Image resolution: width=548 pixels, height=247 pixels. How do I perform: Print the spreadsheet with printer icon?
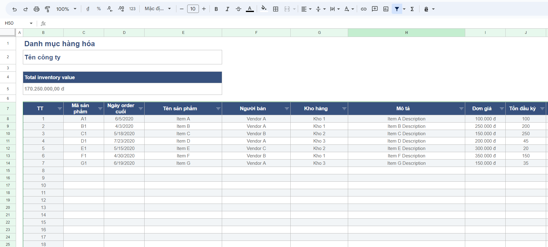[36, 9]
